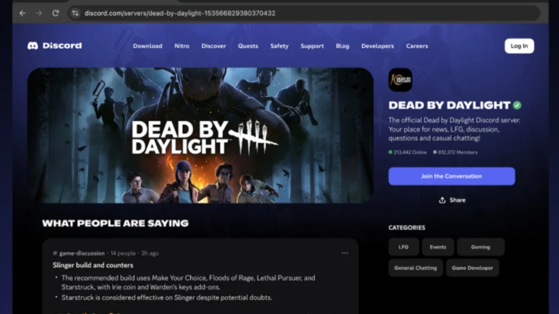Share the Dead by Daylight server
Screen dimensions: 559x314
coord(452,200)
